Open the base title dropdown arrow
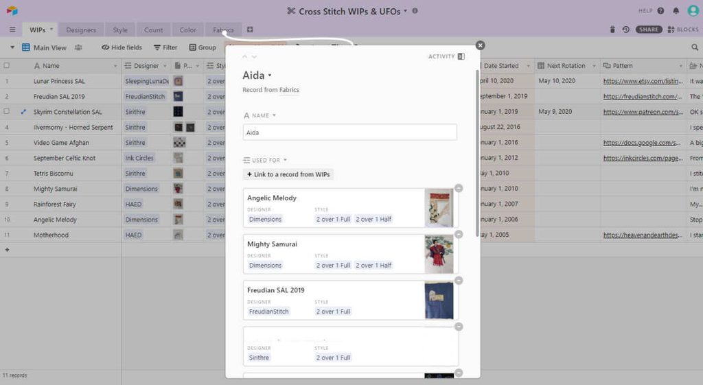Image resolution: width=703 pixels, height=385 pixels. [x=405, y=11]
